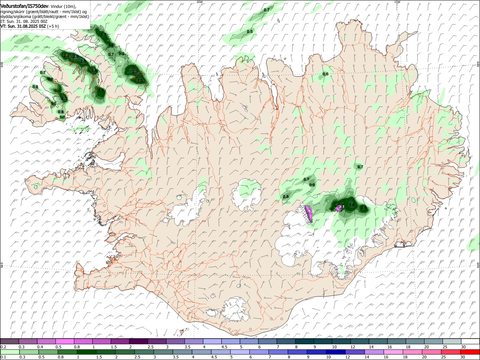
Task: Click the 2.4 rainfall value in Westfjords
Action: pos(66,55)
